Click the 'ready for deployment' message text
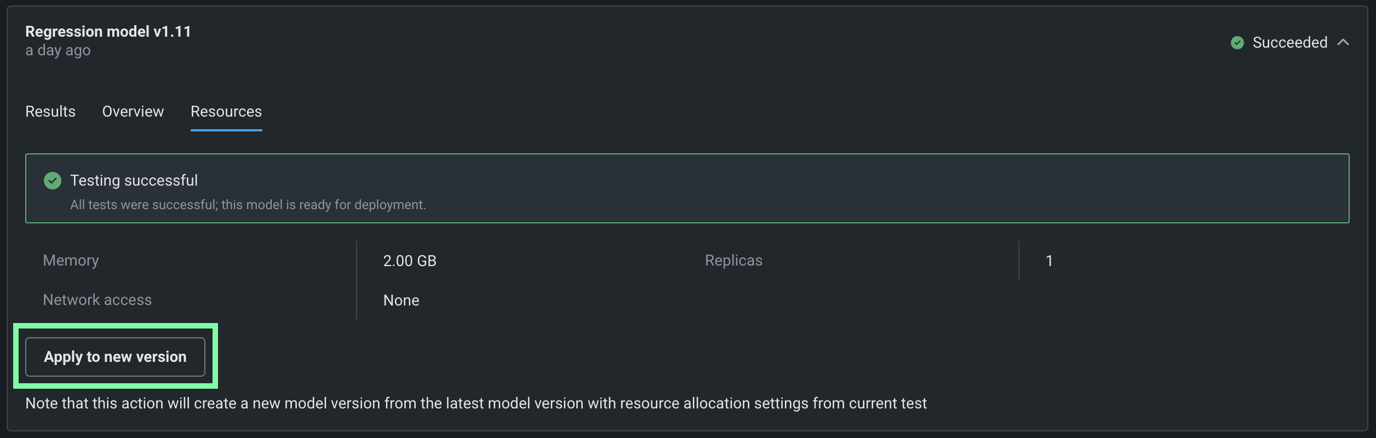 click(248, 205)
